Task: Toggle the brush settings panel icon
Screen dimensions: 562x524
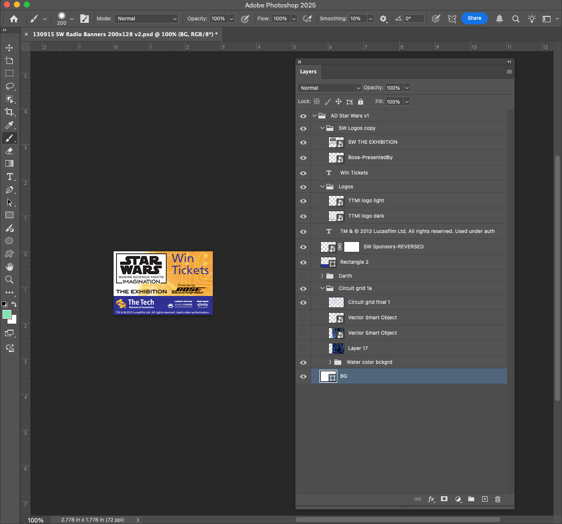Action: pos(85,19)
